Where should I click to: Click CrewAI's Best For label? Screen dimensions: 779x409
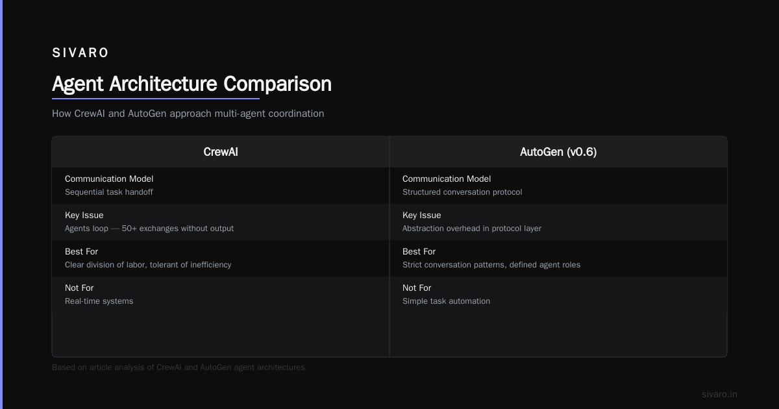[82, 251]
